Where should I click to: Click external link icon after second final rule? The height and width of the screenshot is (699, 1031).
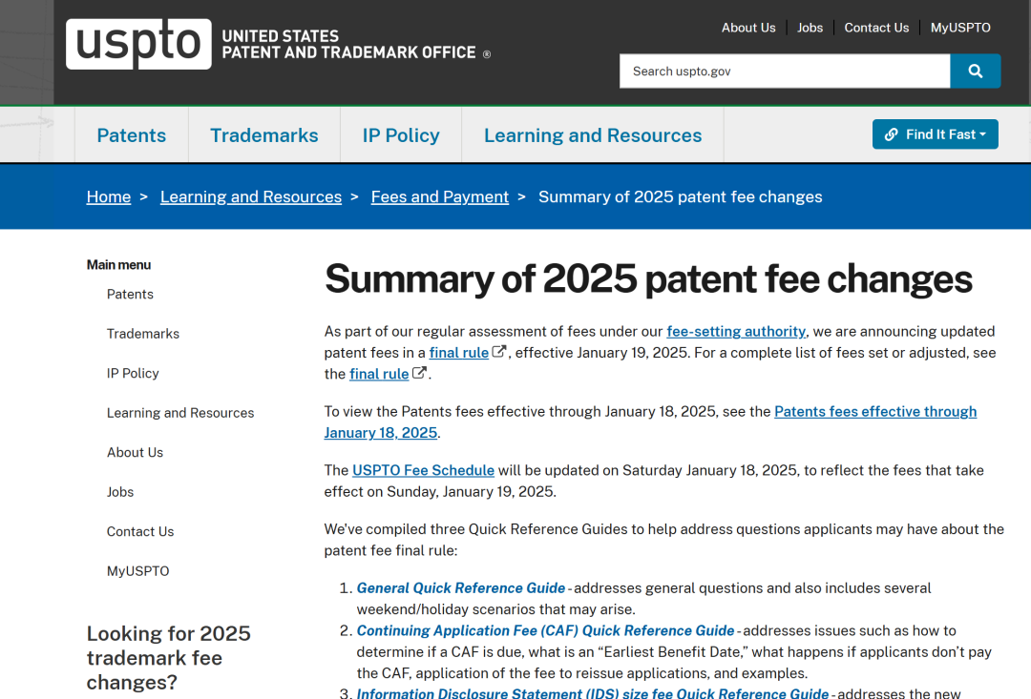[x=419, y=373]
